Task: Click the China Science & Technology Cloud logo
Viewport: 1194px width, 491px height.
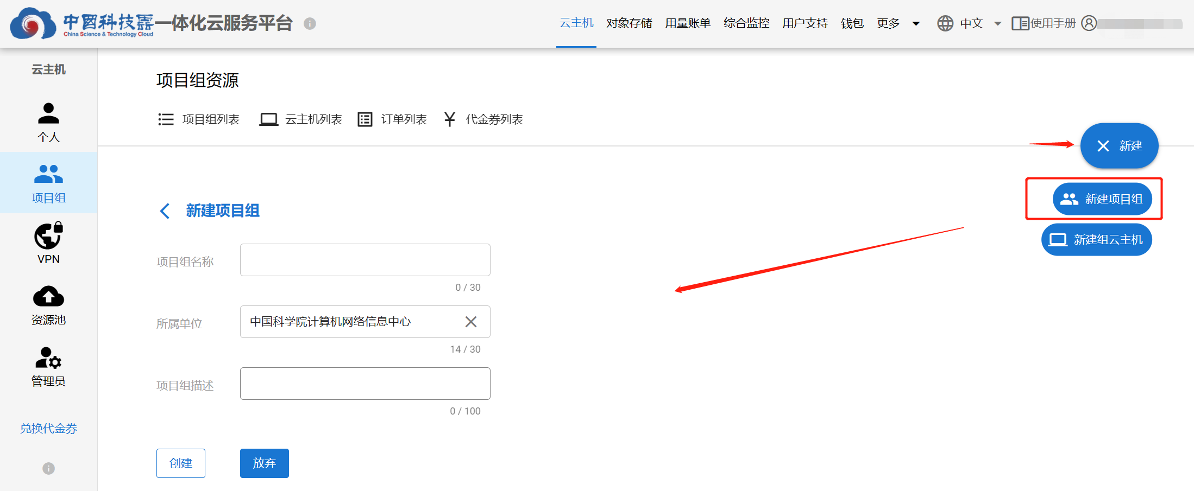Action: 82,23
